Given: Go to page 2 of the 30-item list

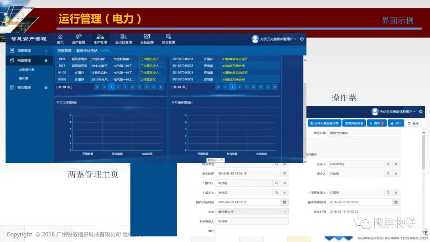Looking at the screenshot, I should 118,87.
